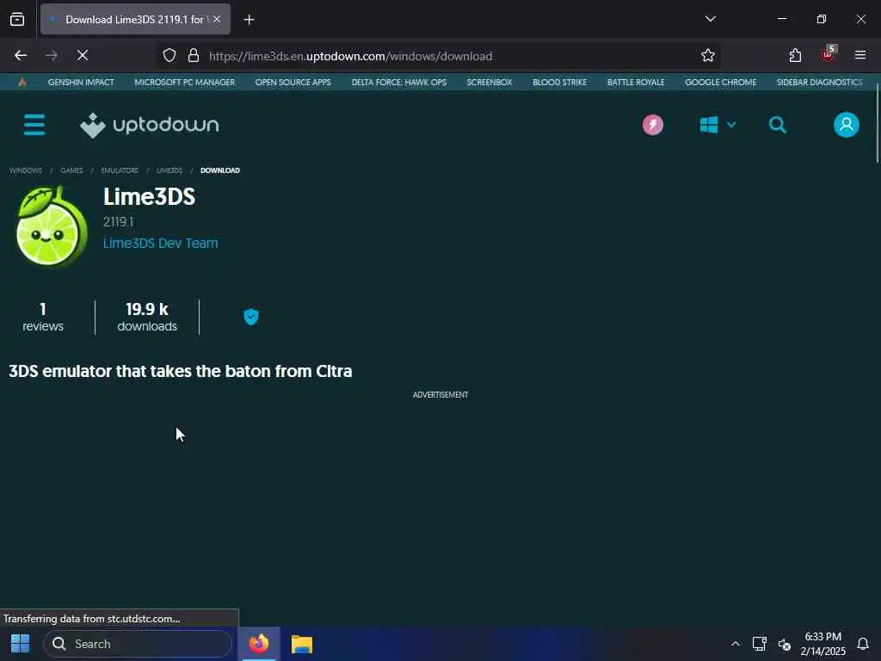Open File Explorer from the taskbar
The width and height of the screenshot is (881, 661).
[x=302, y=644]
